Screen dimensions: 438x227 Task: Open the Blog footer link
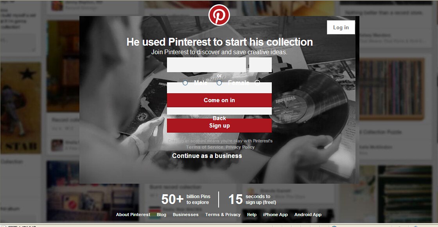tap(162, 215)
